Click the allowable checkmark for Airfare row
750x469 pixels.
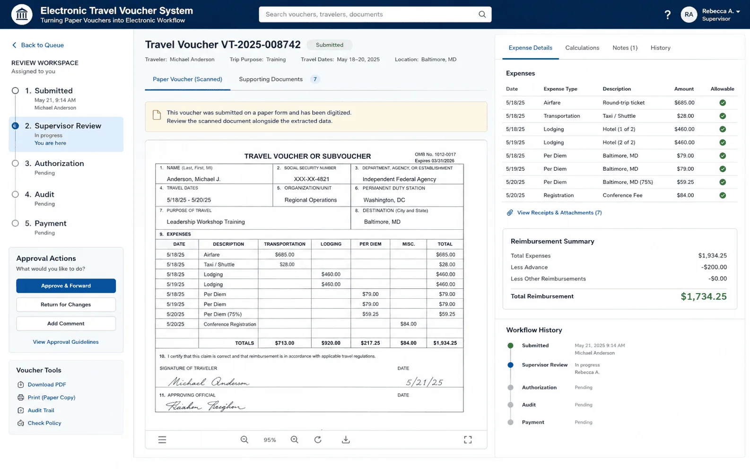pyautogui.click(x=723, y=103)
